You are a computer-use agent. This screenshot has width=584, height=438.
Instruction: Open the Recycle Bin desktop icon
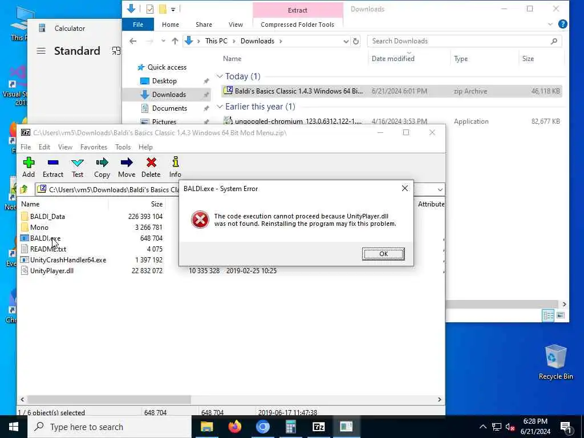555,362
